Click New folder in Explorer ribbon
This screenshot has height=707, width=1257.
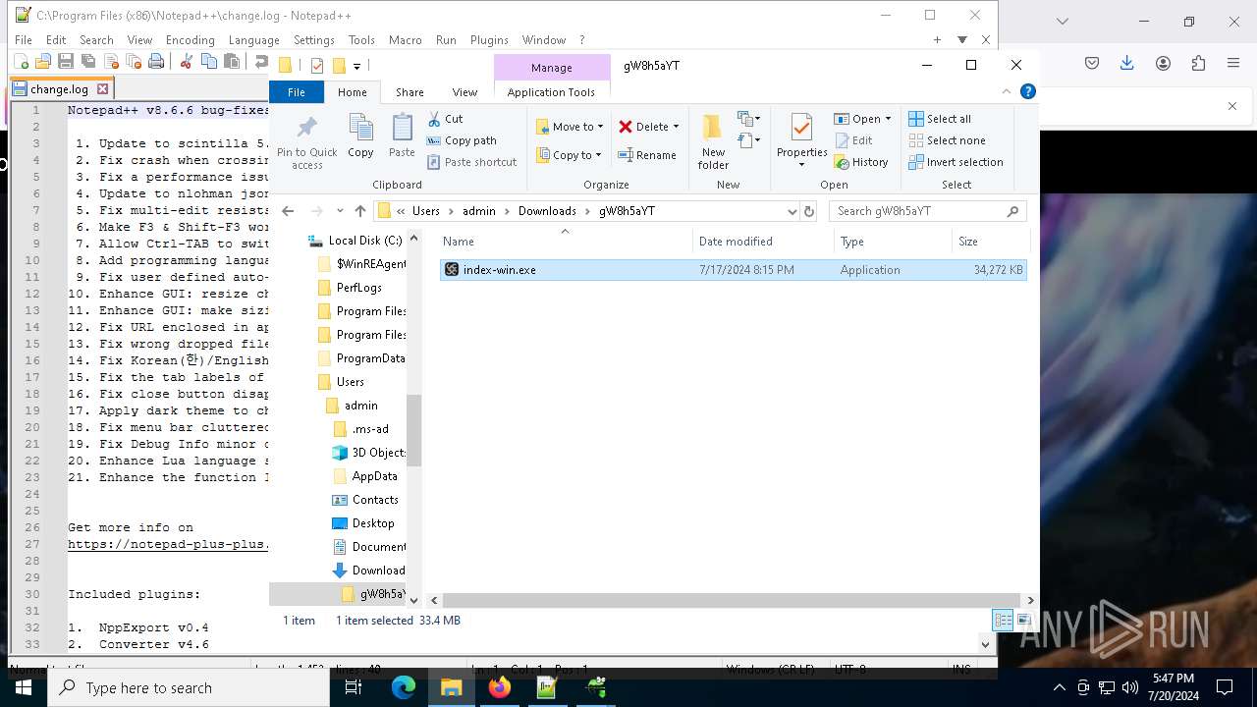[x=713, y=141]
